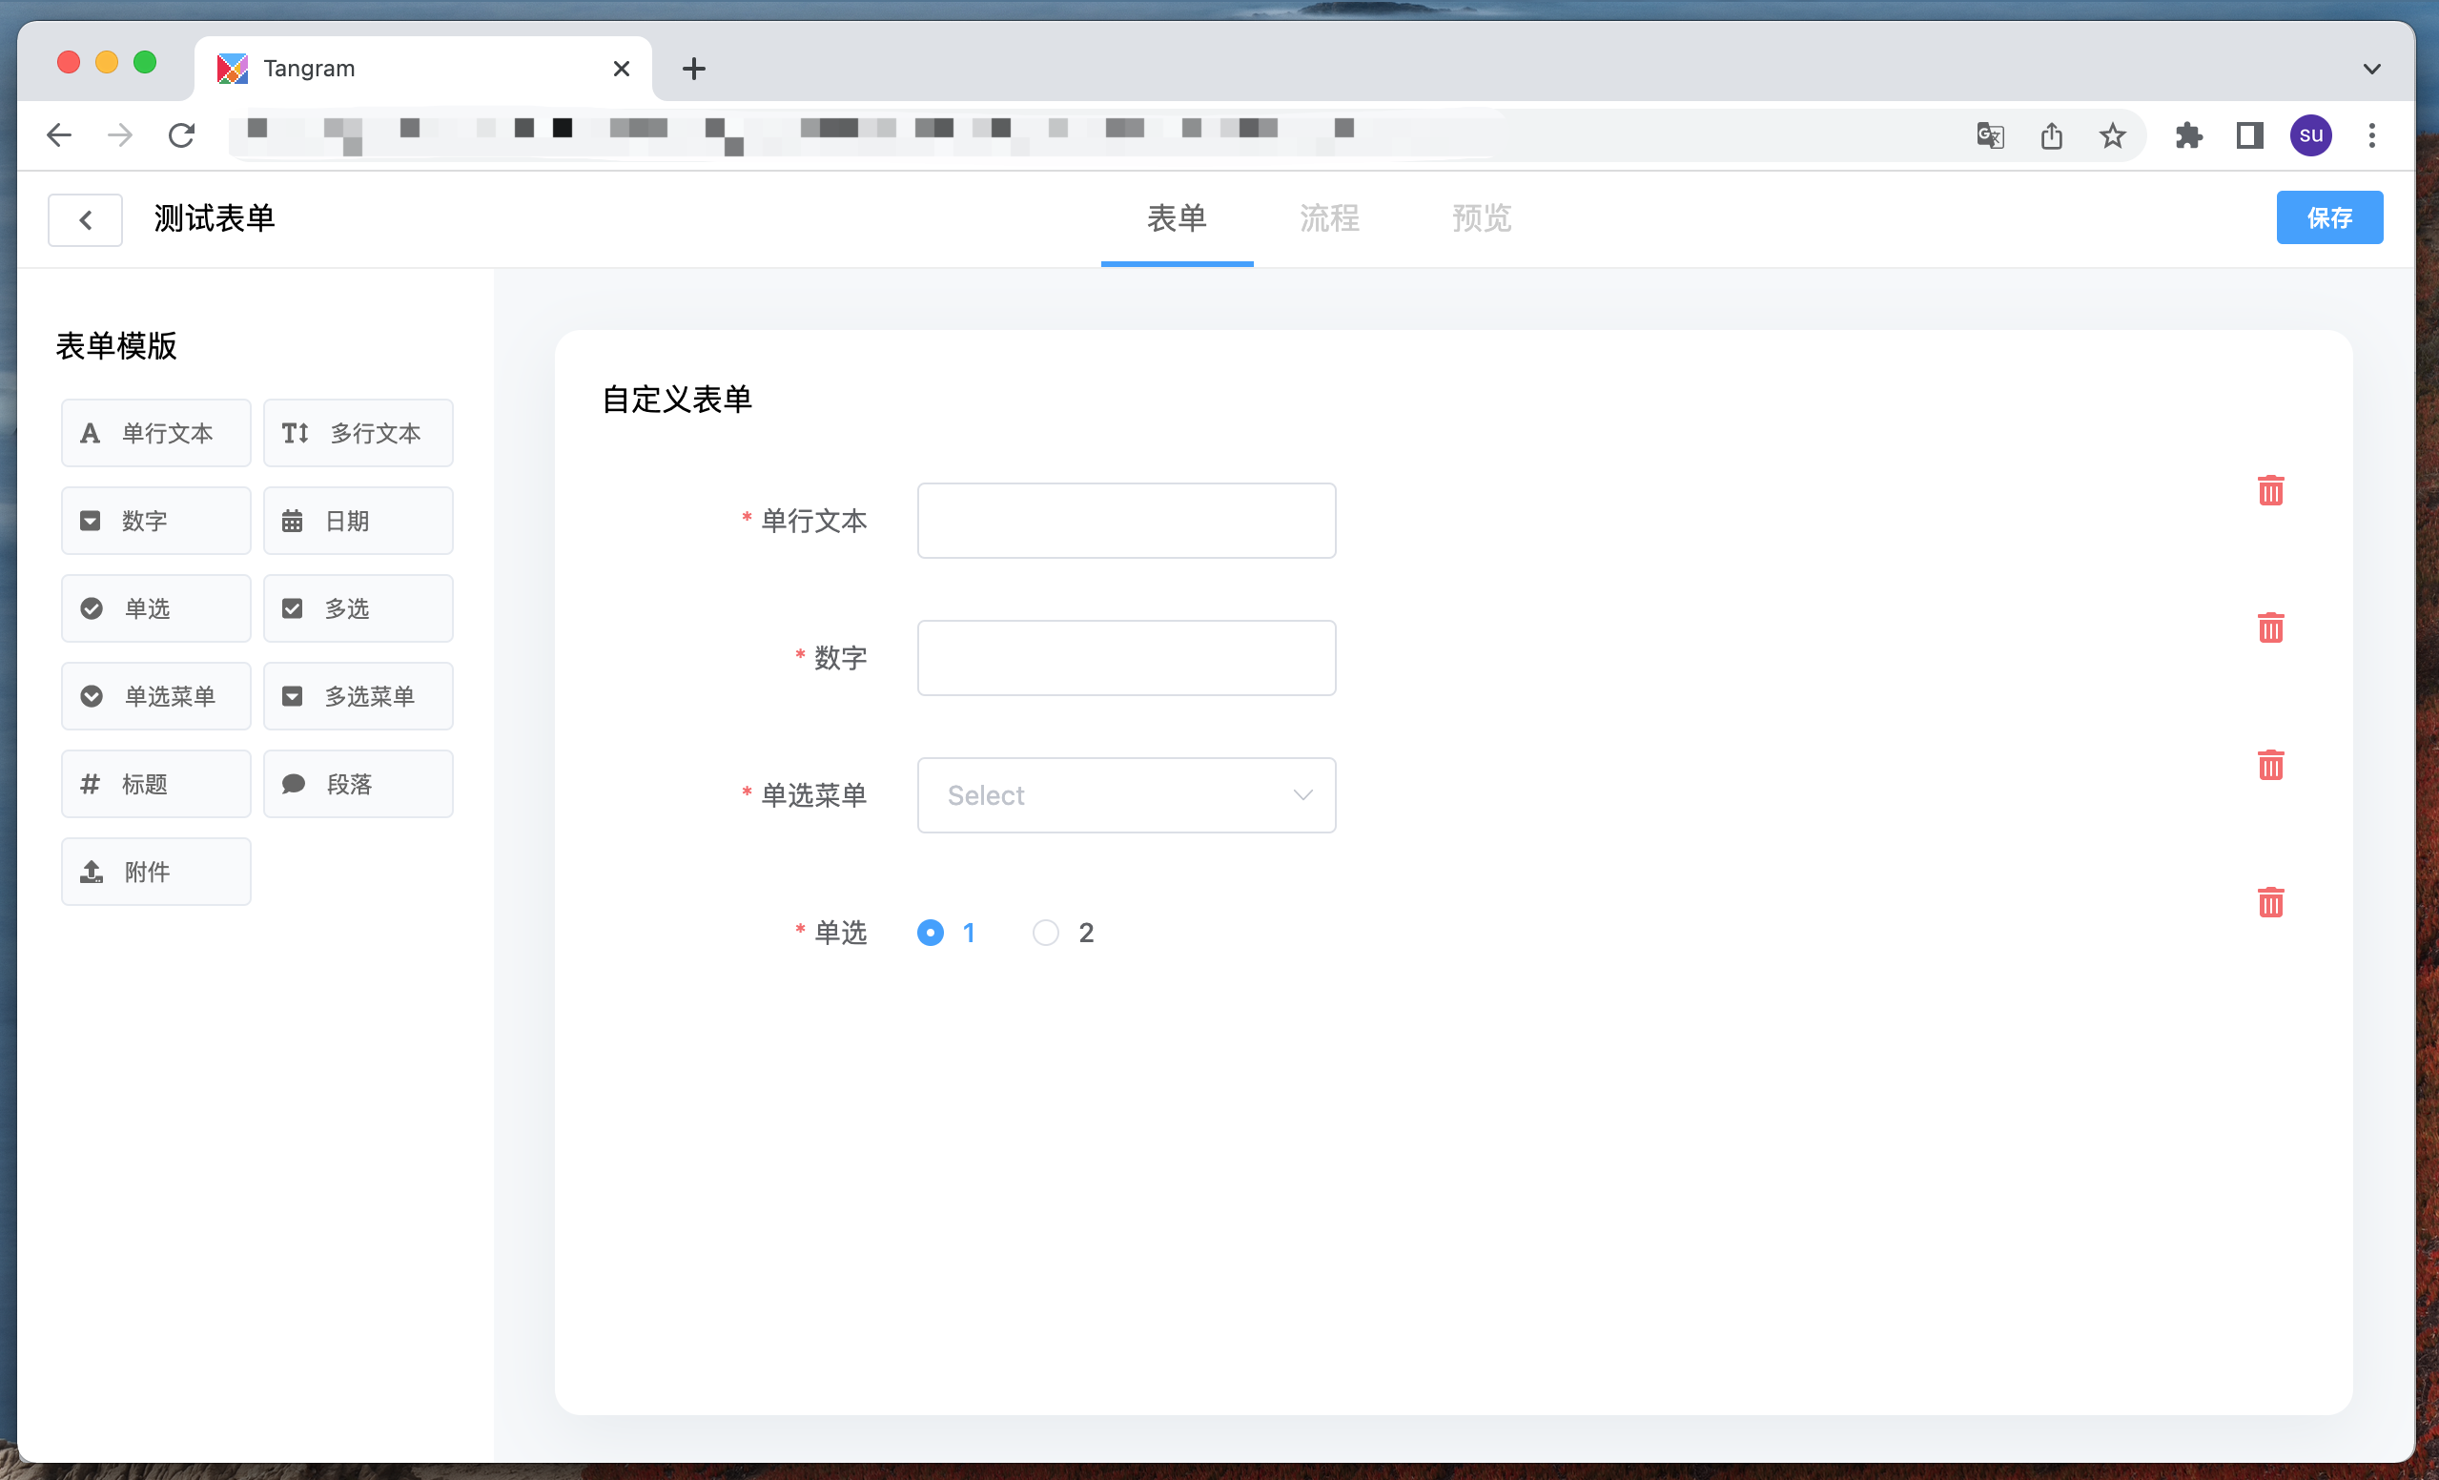Open the browser extensions puzzle icon
This screenshot has height=1480, width=2439.
click(x=2188, y=135)
